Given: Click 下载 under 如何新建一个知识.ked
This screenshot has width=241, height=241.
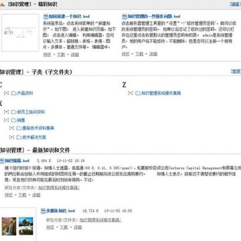Looking at the screenshot, I should point(61,54).
